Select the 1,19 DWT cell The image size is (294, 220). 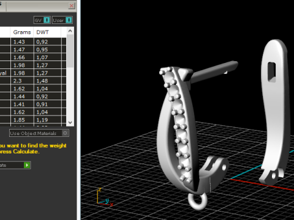[x=48, y=120]
